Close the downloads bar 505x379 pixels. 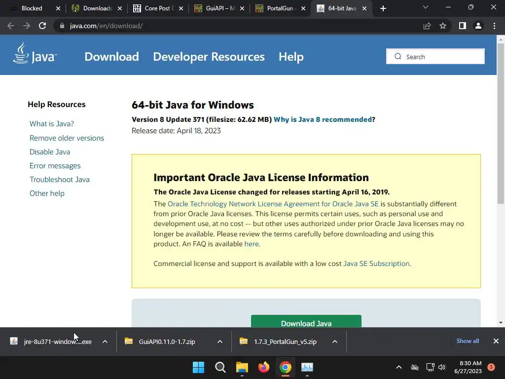click(x=496, y=341)
